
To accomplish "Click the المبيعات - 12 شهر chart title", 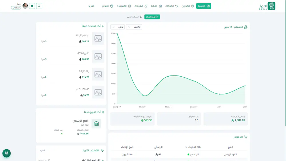I will click(x=233, y=27).
